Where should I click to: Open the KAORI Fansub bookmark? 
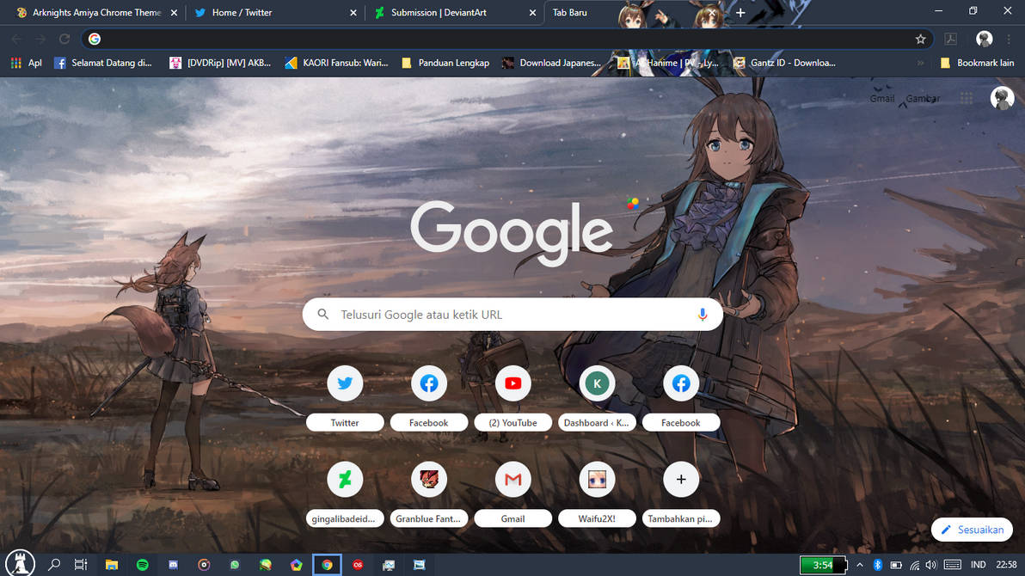pyautogui.click(x=337, y=63)
